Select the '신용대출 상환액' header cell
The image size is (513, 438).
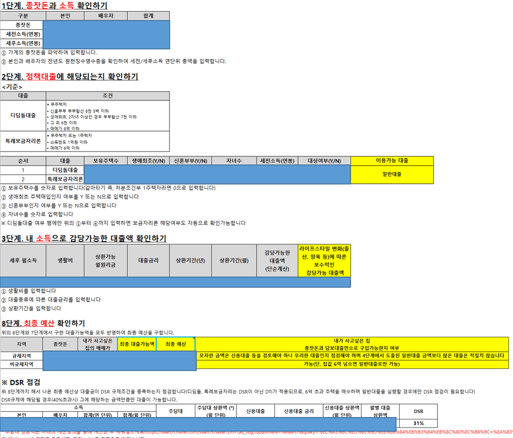point(342,411)
